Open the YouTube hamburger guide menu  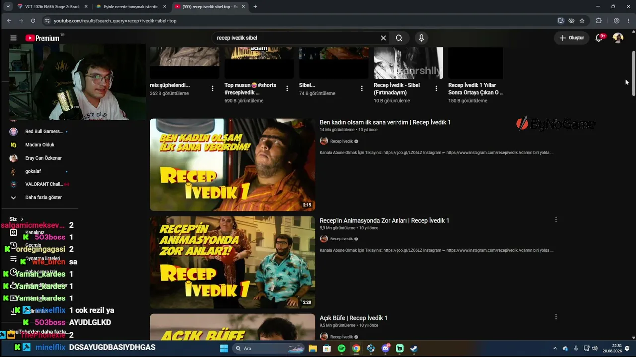click(13, 38)
